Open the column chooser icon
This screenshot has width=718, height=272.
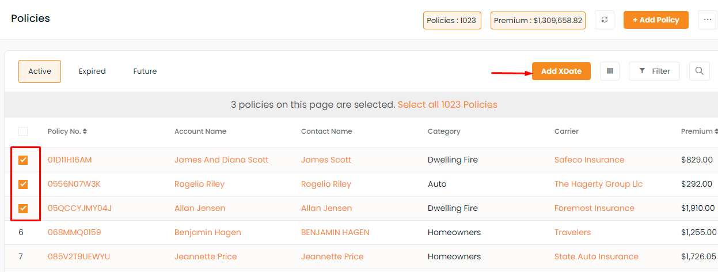(610, 71)
